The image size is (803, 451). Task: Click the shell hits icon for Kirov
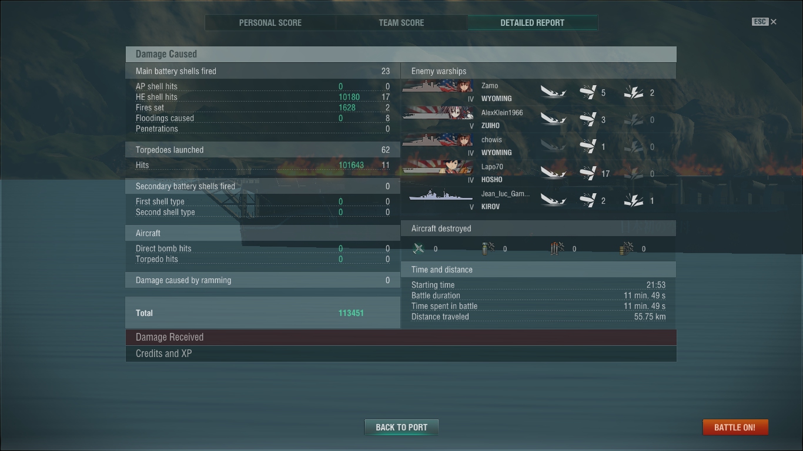(x=634, y=200)
